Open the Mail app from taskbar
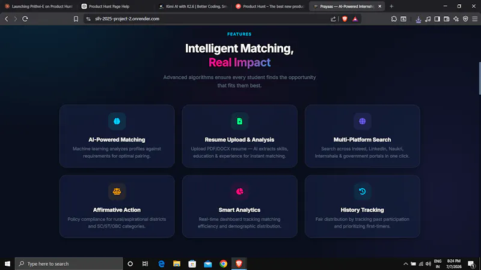481x270 pixels. (x=207, y=263)
